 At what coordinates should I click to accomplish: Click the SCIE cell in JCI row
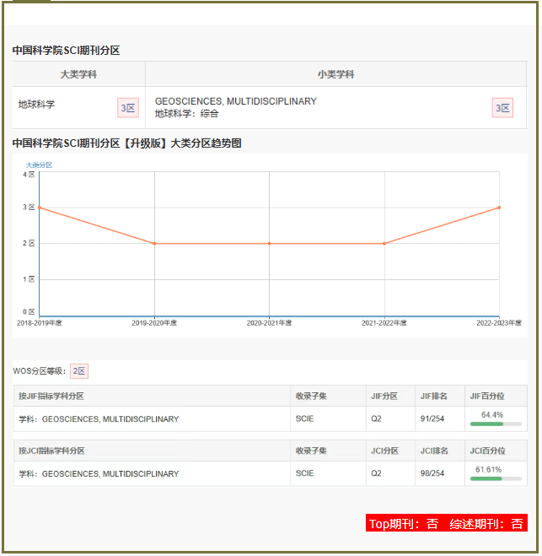(x=304, y=473)
